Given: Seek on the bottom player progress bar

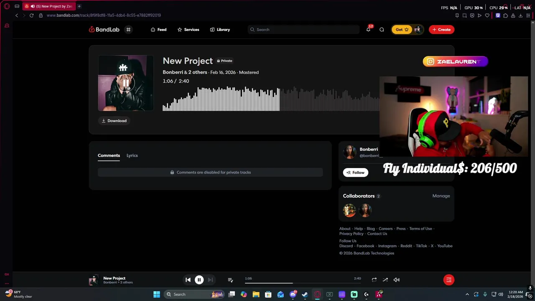Looking at the screenshot, I should point(303,283).
